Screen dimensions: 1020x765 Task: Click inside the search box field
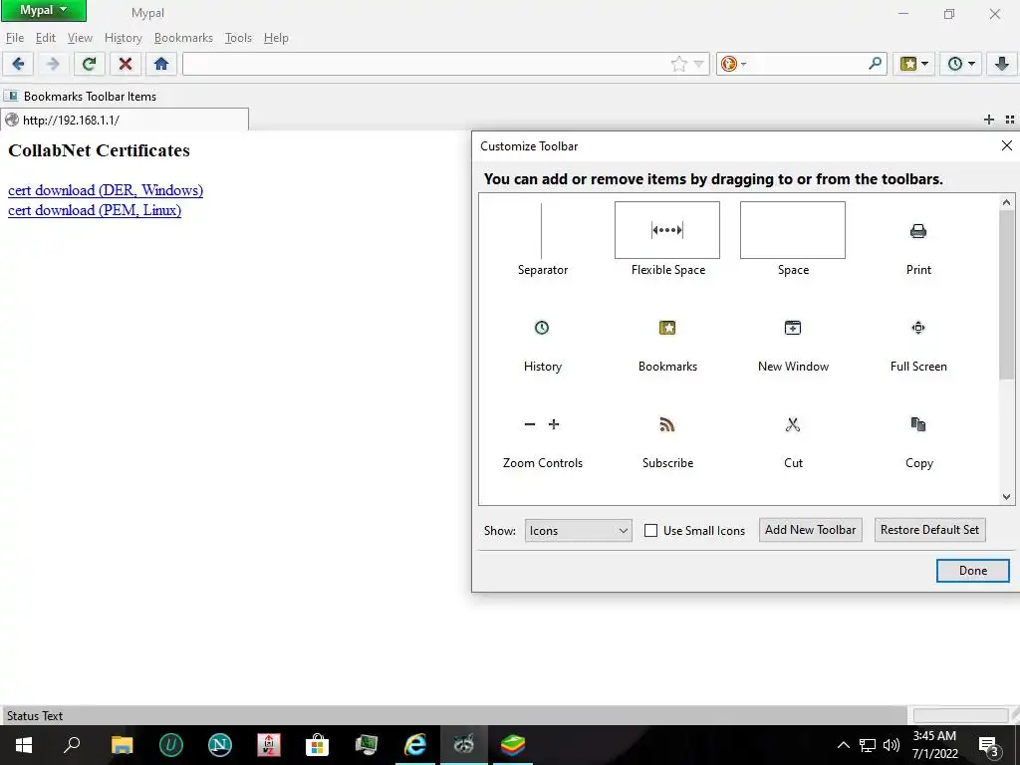[807, 64]
